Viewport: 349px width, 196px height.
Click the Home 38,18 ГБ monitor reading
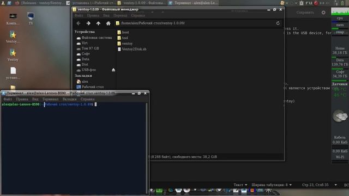click(x=340, y=51)
